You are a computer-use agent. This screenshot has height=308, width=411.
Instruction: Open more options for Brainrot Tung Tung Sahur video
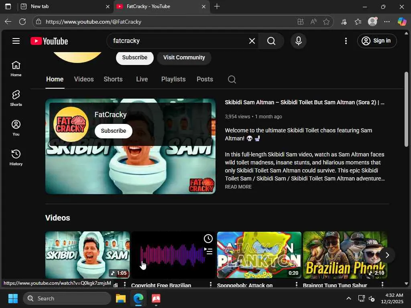click(x=383, y=284)
